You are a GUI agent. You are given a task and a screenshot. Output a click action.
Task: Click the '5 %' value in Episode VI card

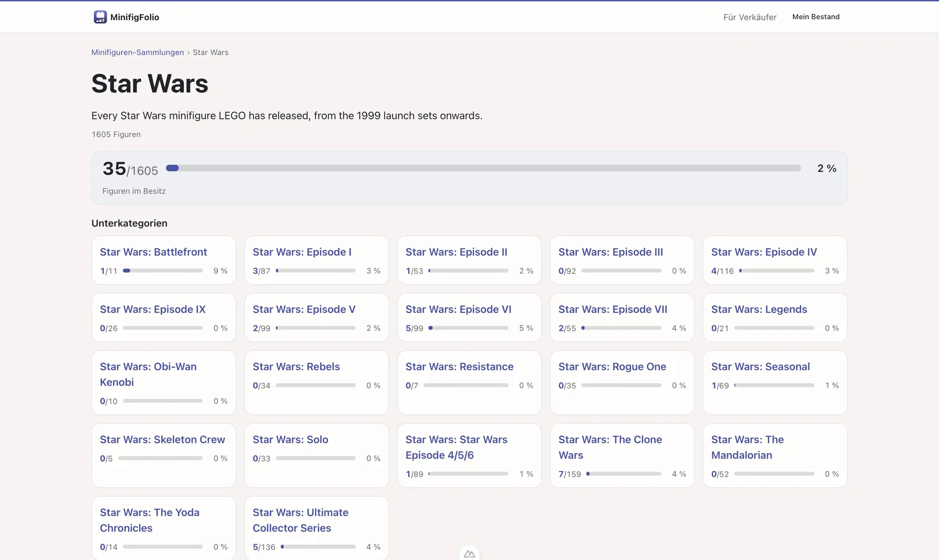point(526,328)
